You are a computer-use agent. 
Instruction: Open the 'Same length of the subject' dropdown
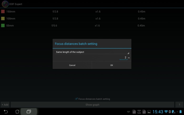[92, 52]
